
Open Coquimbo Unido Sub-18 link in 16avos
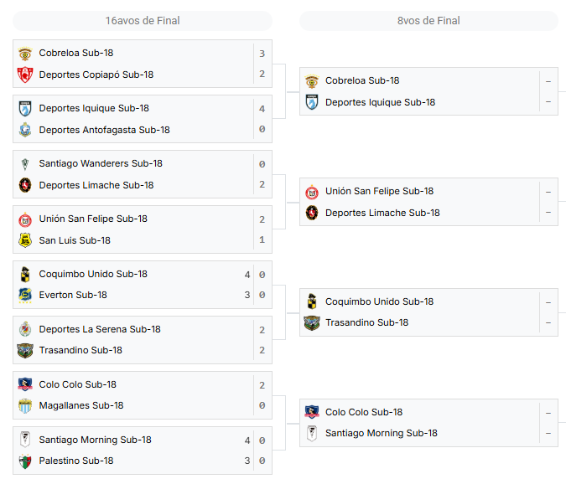pos(93,274)
